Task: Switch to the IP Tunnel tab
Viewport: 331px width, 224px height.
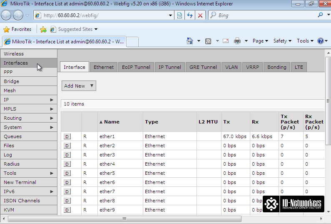Action: (170, 67)
